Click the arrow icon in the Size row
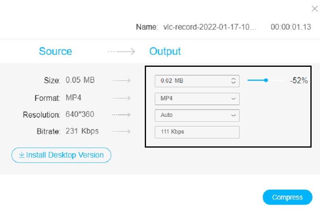The image size is (320, 212). [x=121, y=81]
